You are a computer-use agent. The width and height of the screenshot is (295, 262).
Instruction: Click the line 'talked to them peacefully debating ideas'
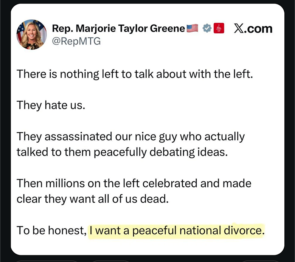click(122, 152)
